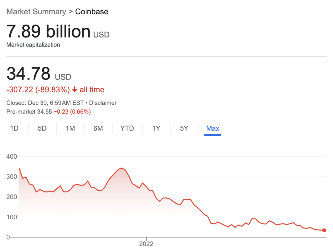Image resolution: width=333 pixels, height=250 pixels.
Task: Select the YTD range tab
Action: 127,128
